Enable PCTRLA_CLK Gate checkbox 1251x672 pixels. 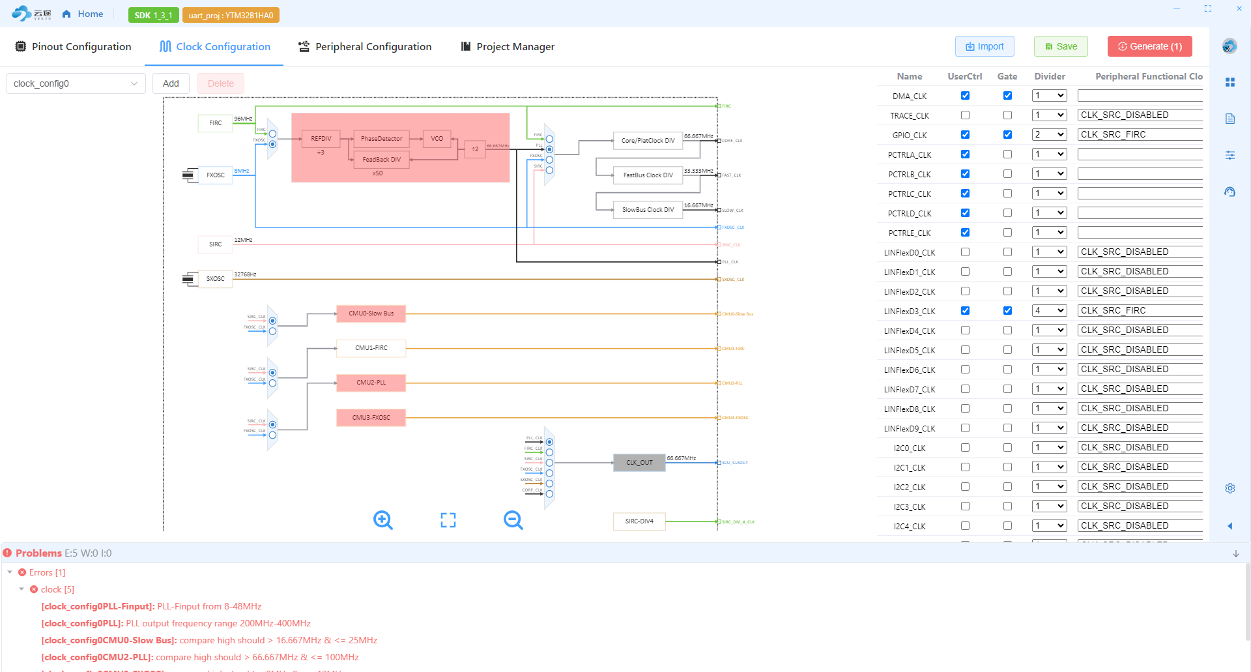coord(1007,154)
